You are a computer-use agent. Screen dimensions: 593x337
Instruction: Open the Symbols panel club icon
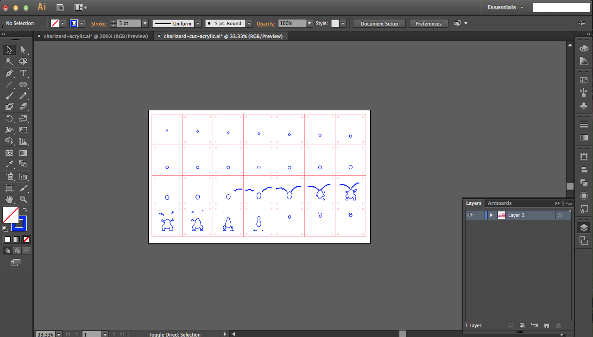pyautogui.click(x=584, y=106)
